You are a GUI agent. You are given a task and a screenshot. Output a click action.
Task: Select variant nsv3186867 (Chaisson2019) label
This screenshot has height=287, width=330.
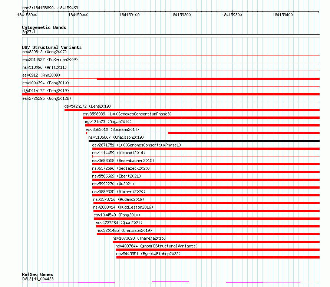[116, 137]
